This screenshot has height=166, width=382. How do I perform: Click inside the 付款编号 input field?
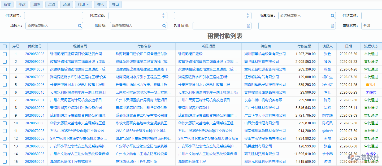tap(53, 16)
